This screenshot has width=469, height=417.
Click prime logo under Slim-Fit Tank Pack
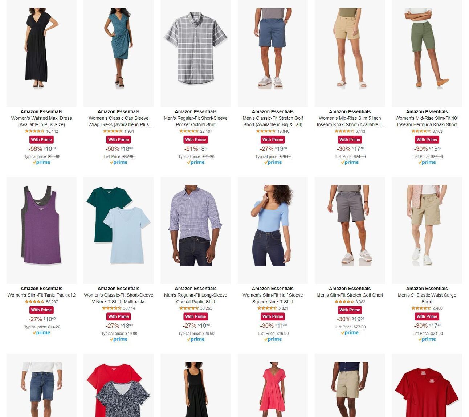tap(41, 333)
